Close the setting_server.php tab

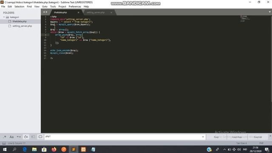111,12
